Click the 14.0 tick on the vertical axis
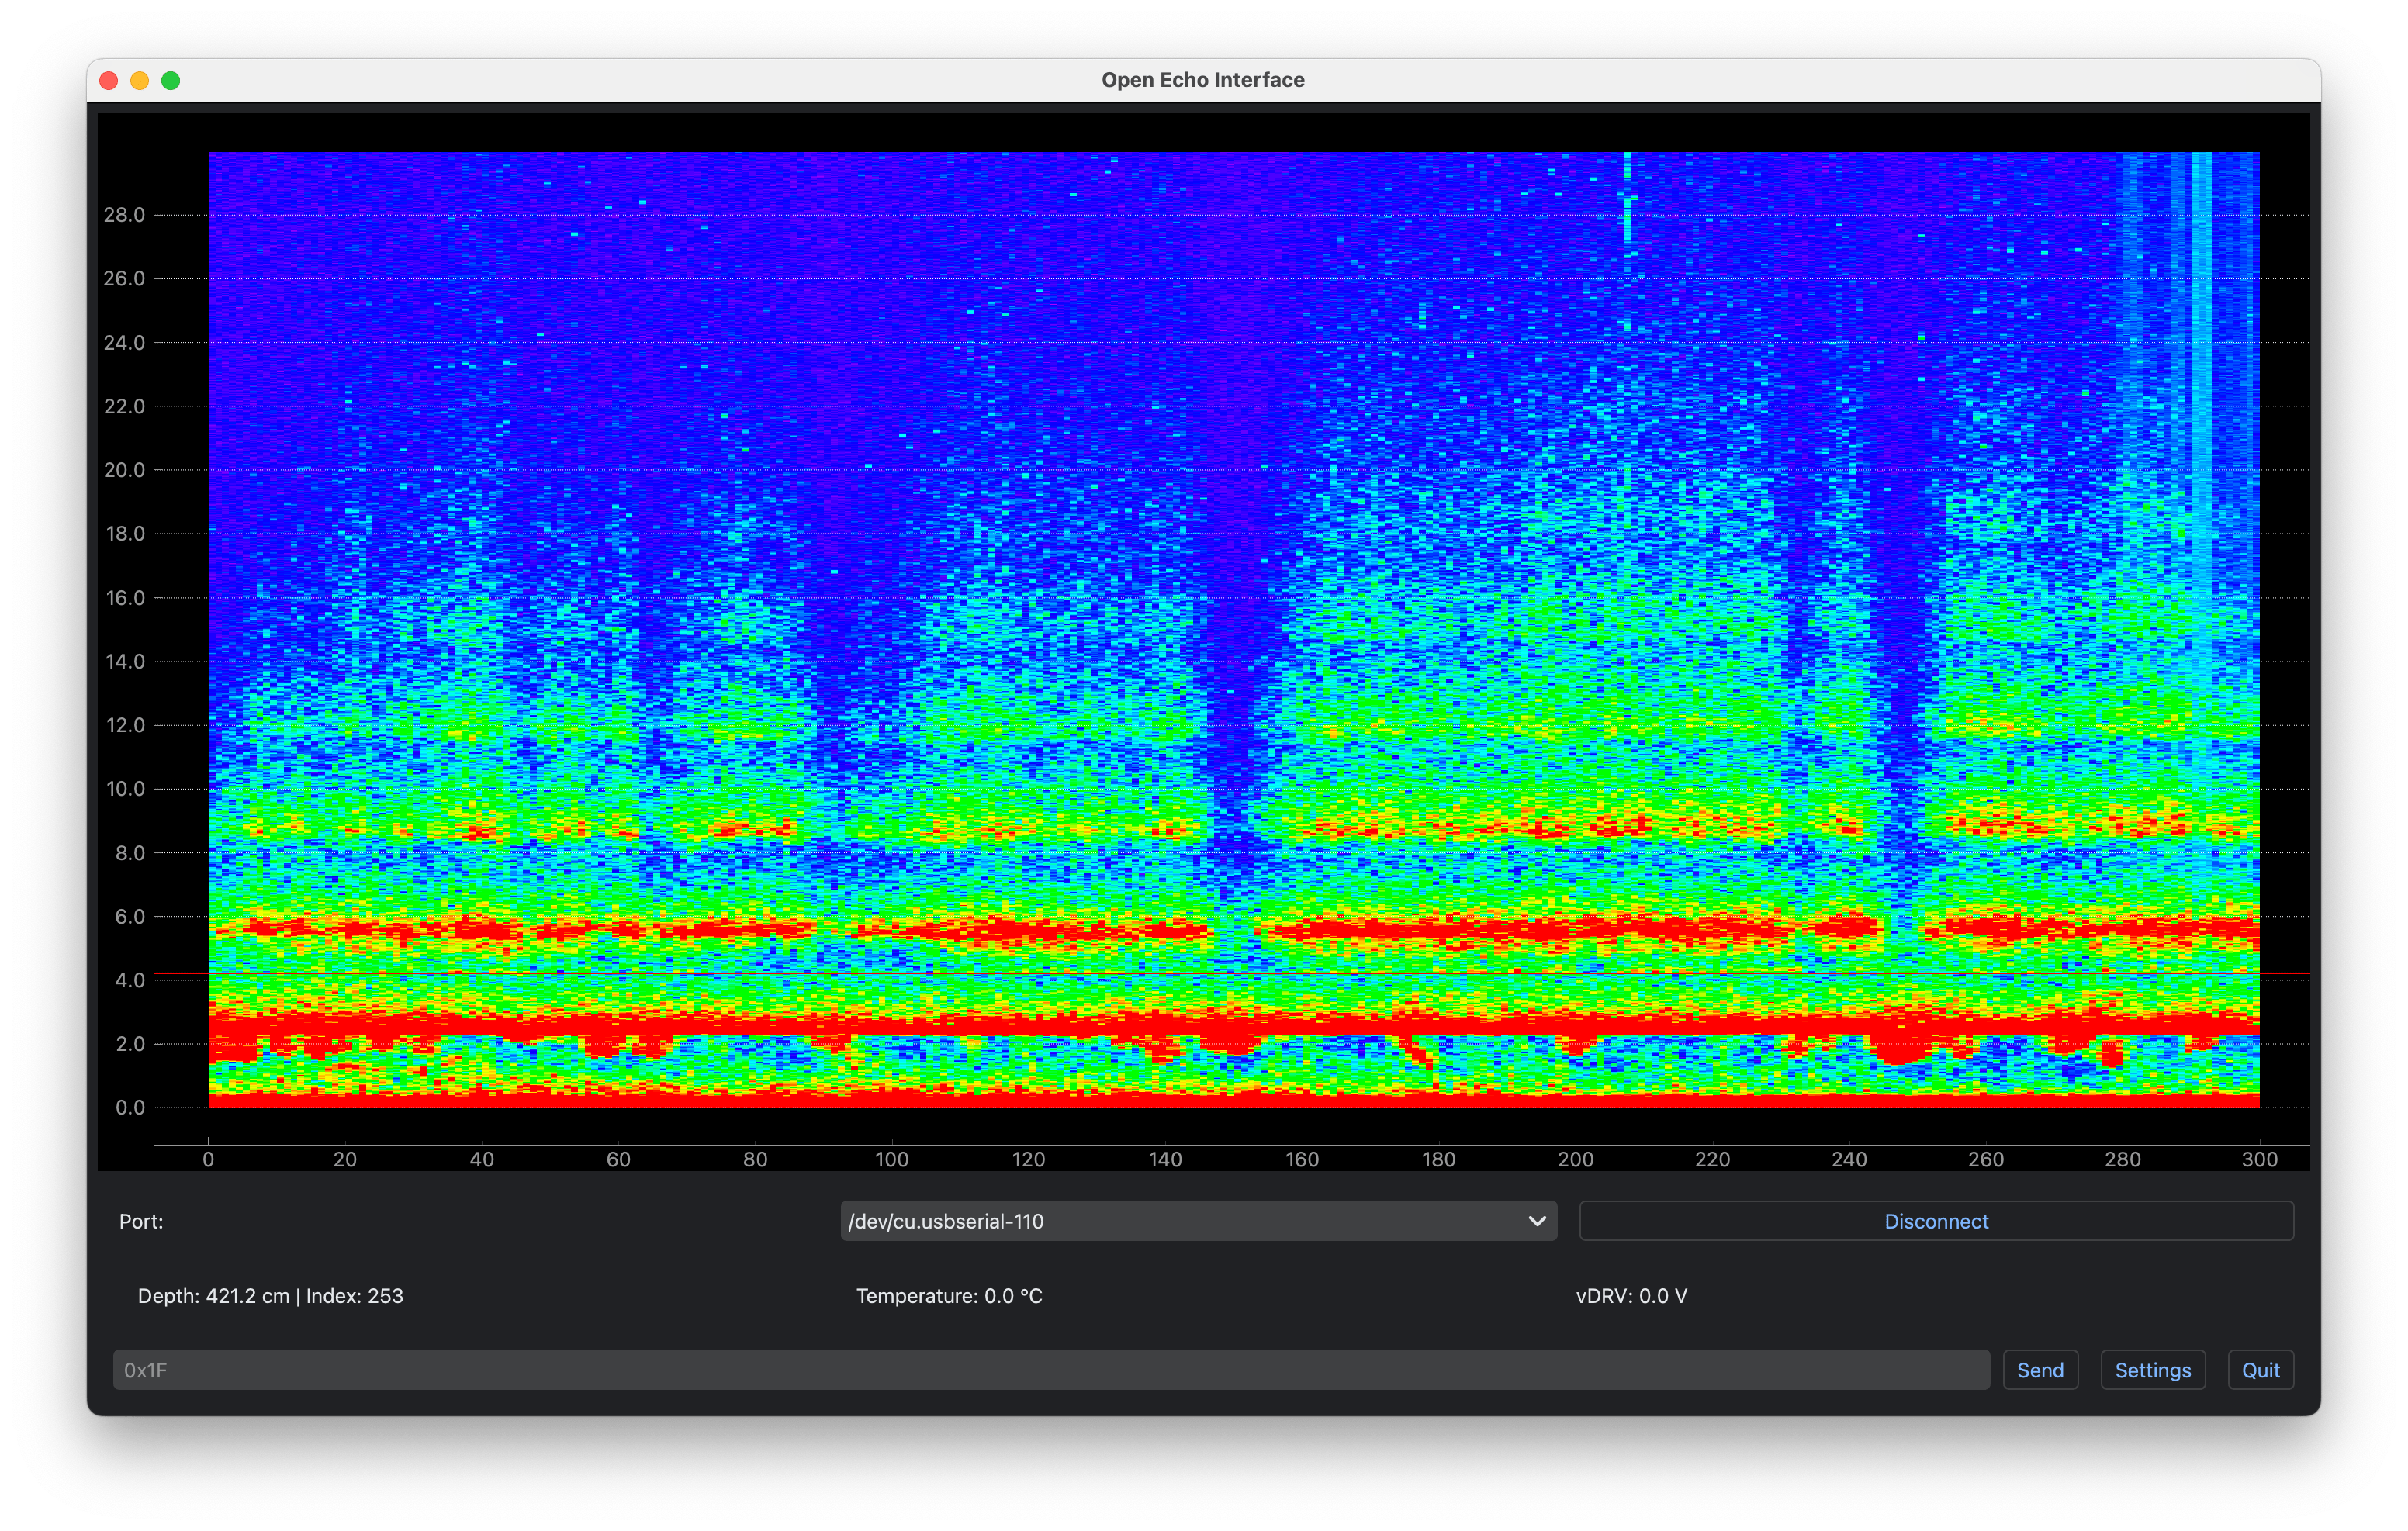The width and height of the screenshot is (2408, 1531). [124, 661]
